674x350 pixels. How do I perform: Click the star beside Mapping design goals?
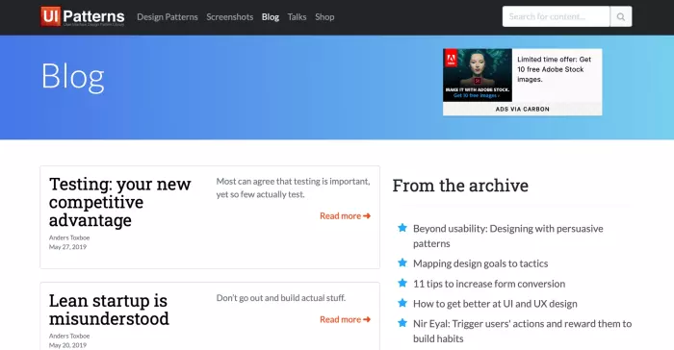[x=402, y=262]
